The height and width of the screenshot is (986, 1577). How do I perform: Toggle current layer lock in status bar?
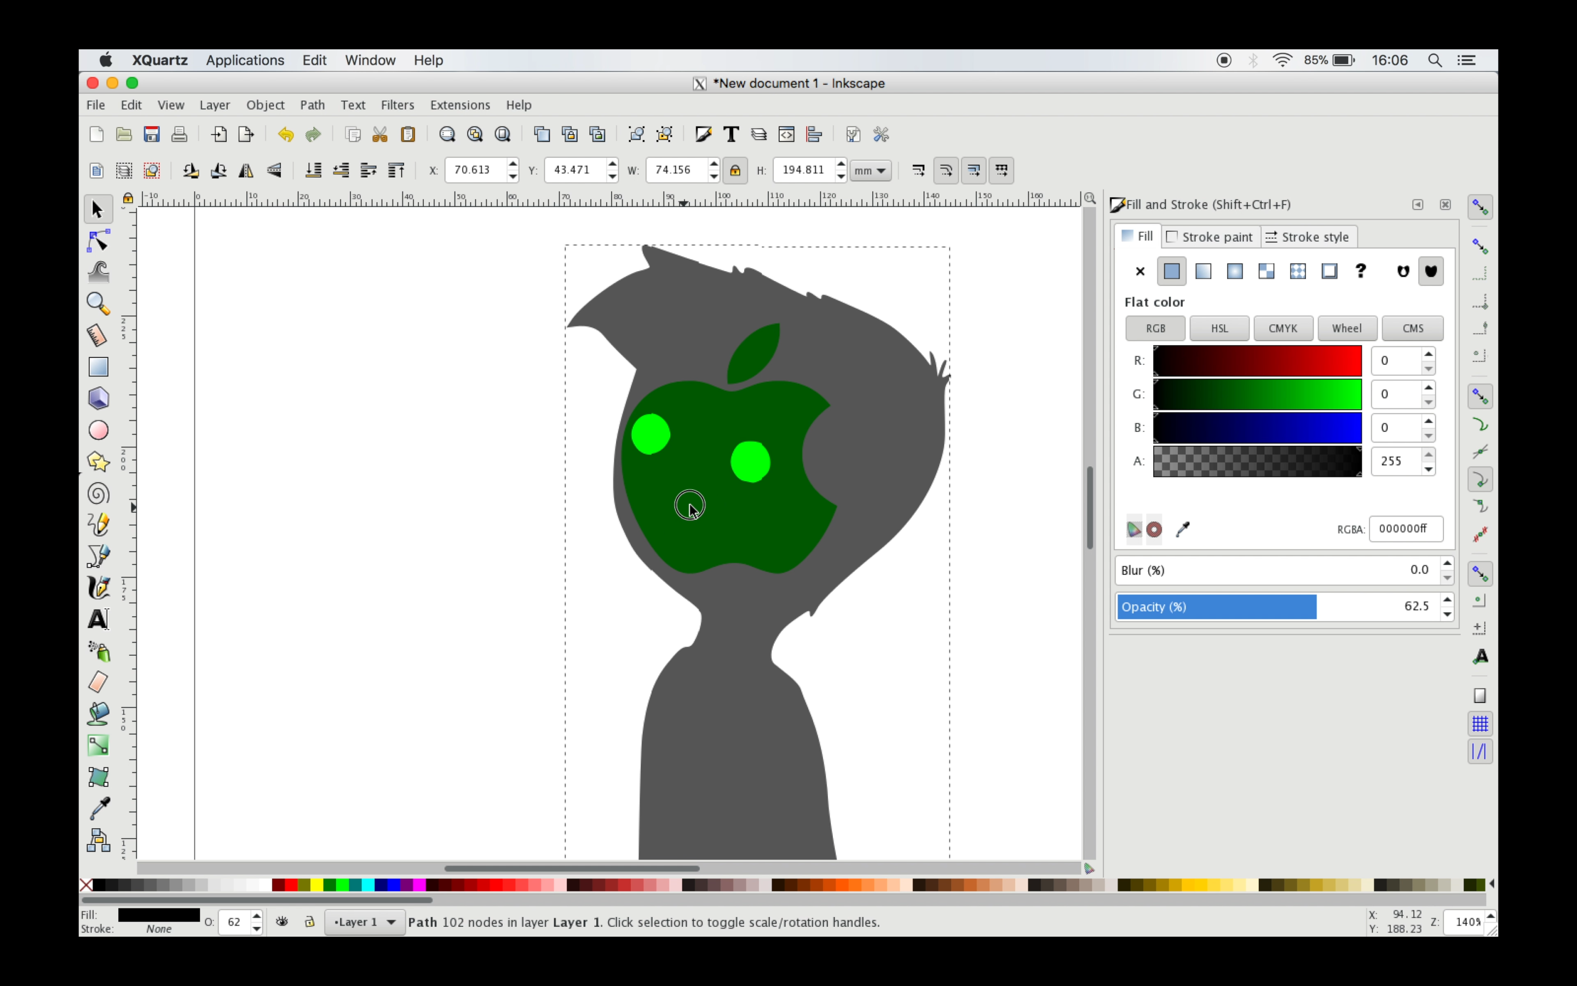coord(309,921)
